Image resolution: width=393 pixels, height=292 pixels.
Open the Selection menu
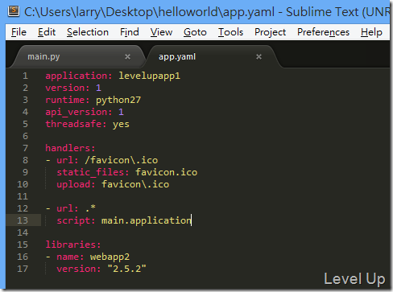(88, 32)
